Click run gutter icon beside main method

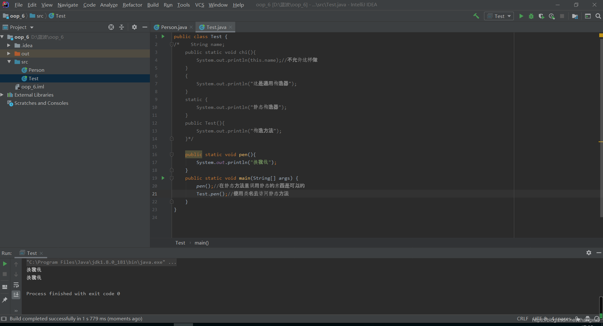tap(163, 178)
